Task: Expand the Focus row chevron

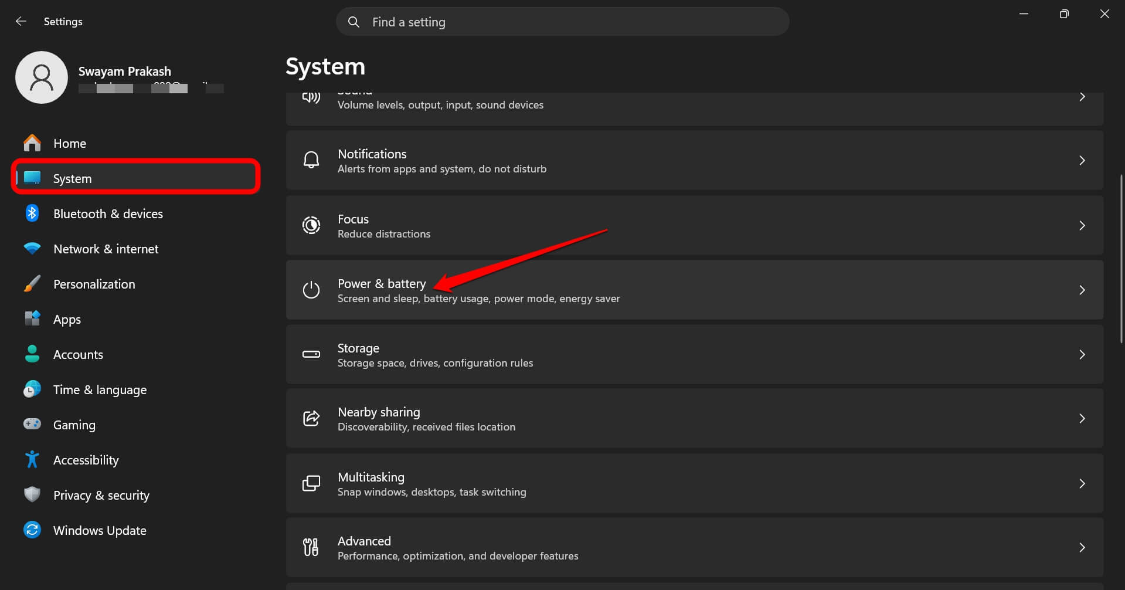Action: (1082, 225)
